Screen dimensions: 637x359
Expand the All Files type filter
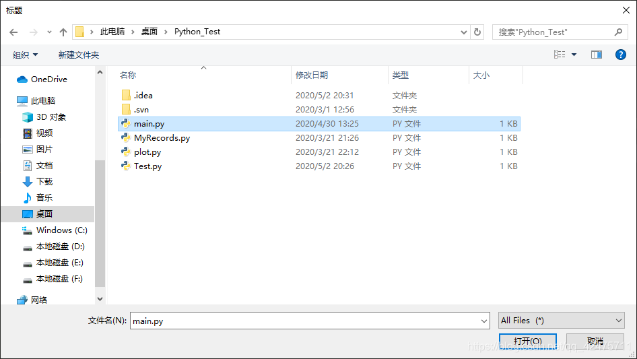562,321
